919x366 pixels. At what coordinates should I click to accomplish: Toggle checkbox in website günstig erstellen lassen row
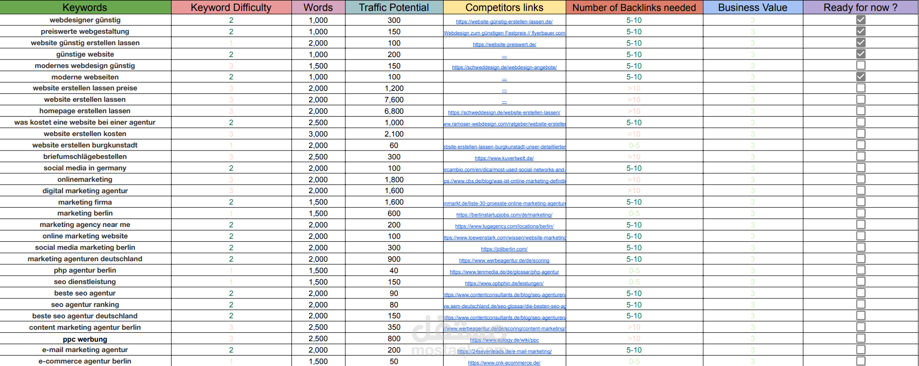coord(860,43)
